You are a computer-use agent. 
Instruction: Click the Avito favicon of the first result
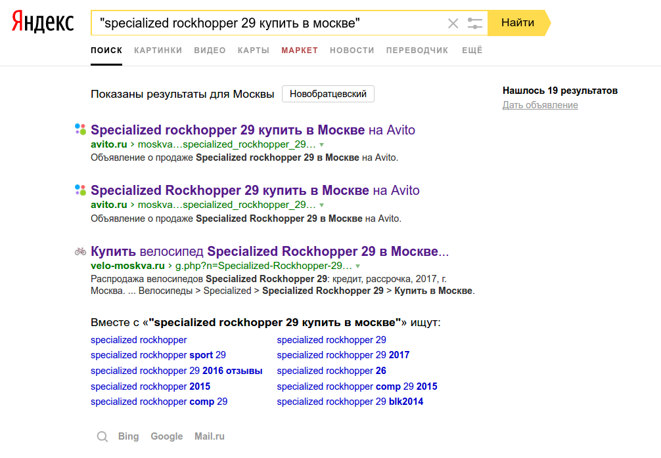(80, 129)
